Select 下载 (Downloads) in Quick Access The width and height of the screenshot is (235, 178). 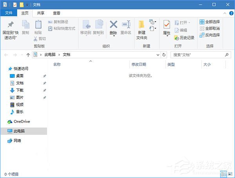tap(19, 90)
